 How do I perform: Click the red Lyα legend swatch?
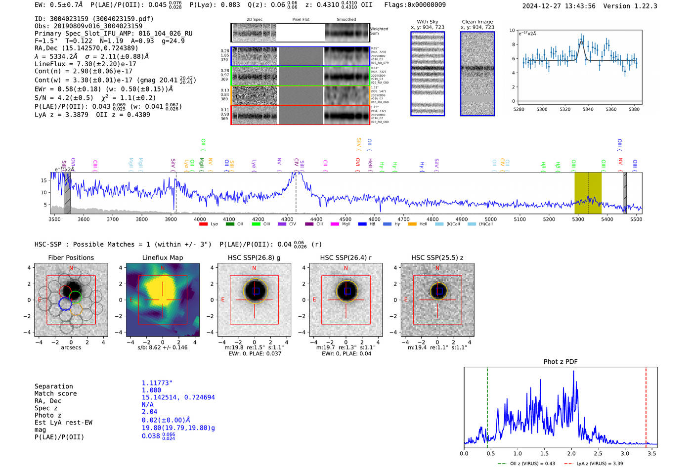coord(203,224)
